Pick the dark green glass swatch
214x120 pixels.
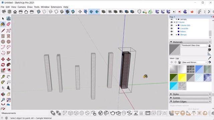pyautogui.click(x=174, y=78)
